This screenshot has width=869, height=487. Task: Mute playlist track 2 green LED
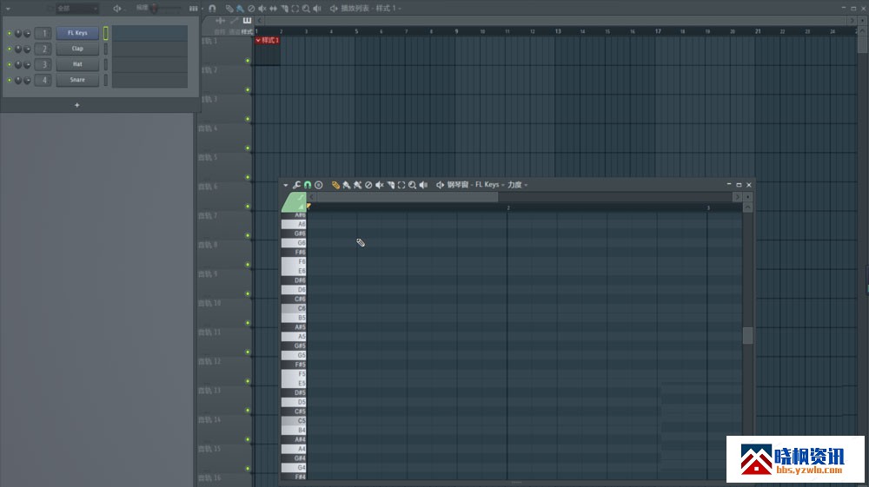click(x=248, y=89)
